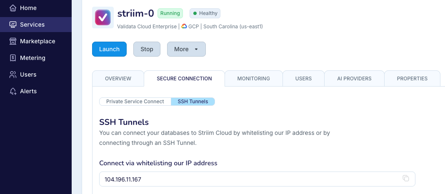Go to the Monitoring tab
The height and width of the screenshot is (194, 445).
point(253,79)
